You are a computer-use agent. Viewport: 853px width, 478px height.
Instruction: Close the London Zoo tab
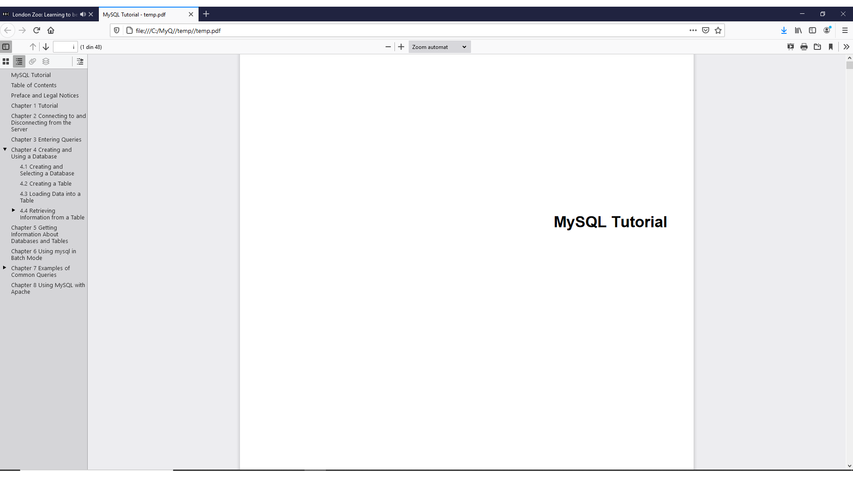point(91,14)
